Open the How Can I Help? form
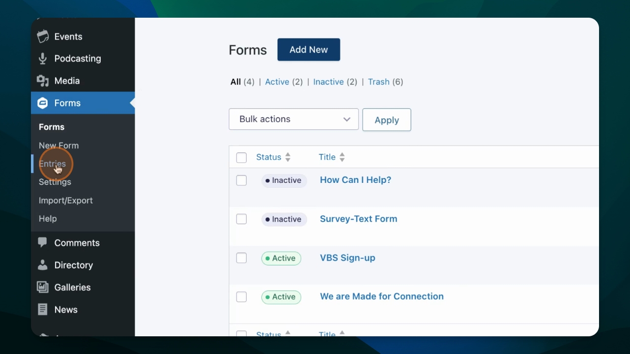Viewport: 630px width, 354px height. [x=356, y=180]
